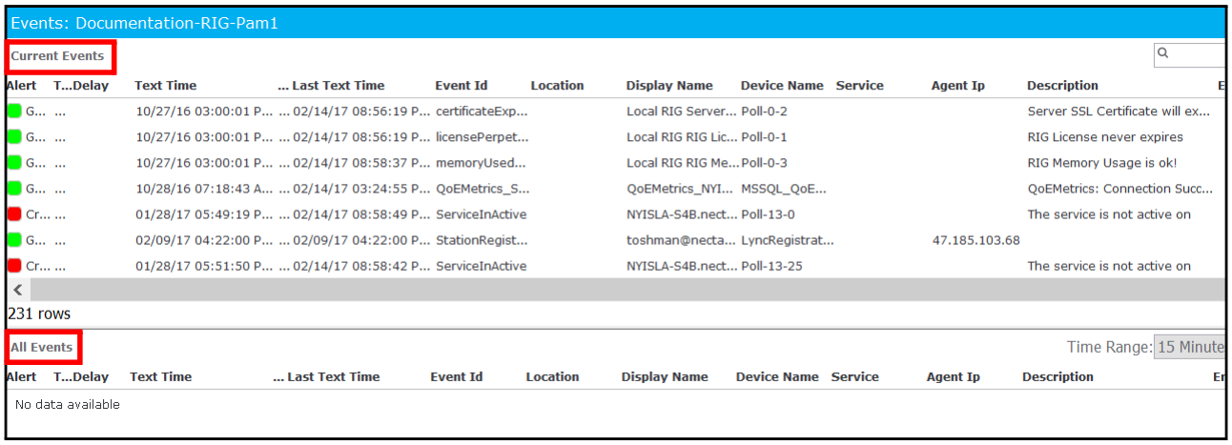
Task: Sort All Events by Location column
Action: pyautogui.click(x=552, y=377)
